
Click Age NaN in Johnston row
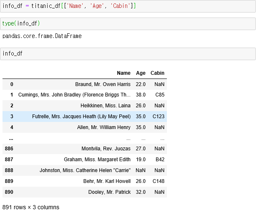click(141, 170)
